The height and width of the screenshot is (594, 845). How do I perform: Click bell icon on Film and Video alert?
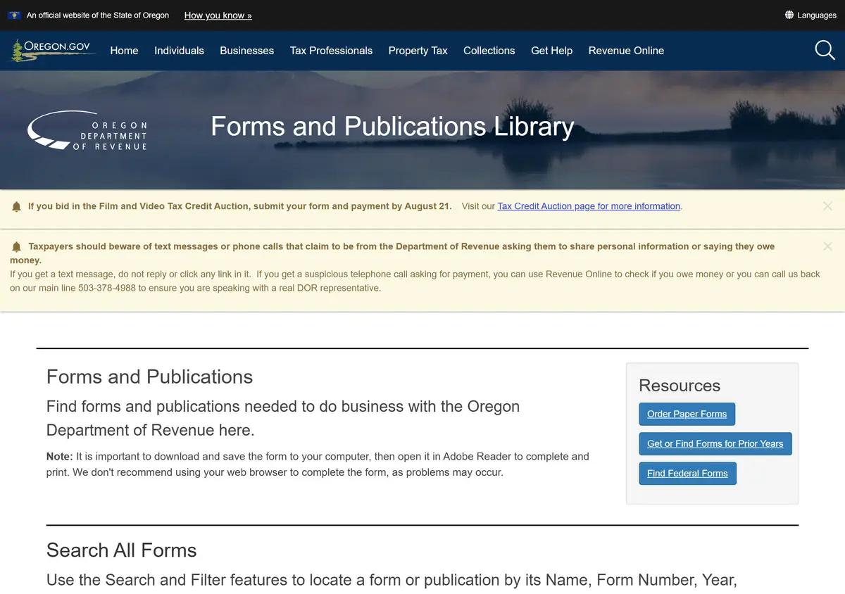pyautogui.click(x=17, y=206)
